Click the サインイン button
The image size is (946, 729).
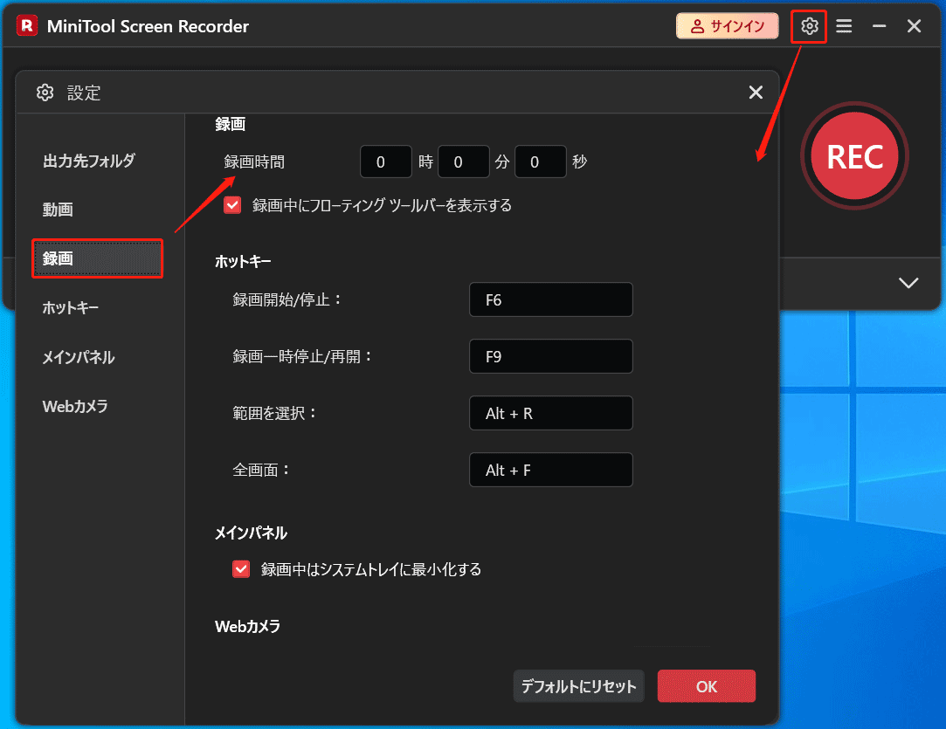[728, 26]
